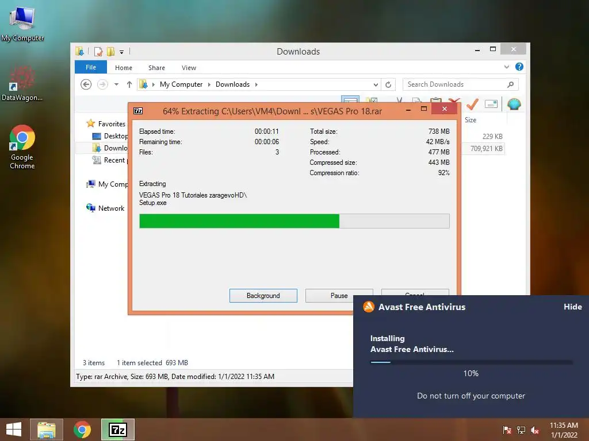This screenshot has width=589, height=441.
Task: Open the View ribbon tab
Action: [189, 68]
